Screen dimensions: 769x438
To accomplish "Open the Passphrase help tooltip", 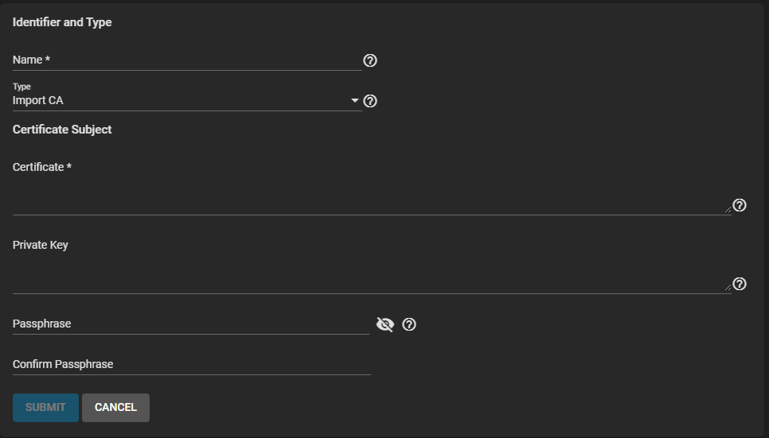I will point(409,324).
